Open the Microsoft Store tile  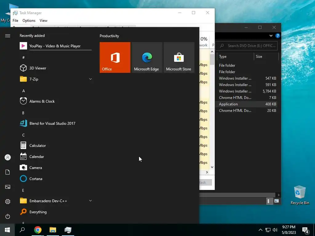tap(179, 57)
